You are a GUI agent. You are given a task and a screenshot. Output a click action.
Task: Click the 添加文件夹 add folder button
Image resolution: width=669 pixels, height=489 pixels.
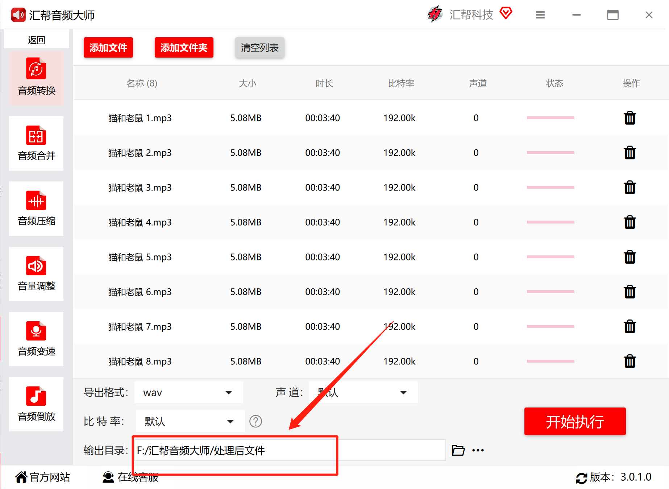(x=184, y=47)
